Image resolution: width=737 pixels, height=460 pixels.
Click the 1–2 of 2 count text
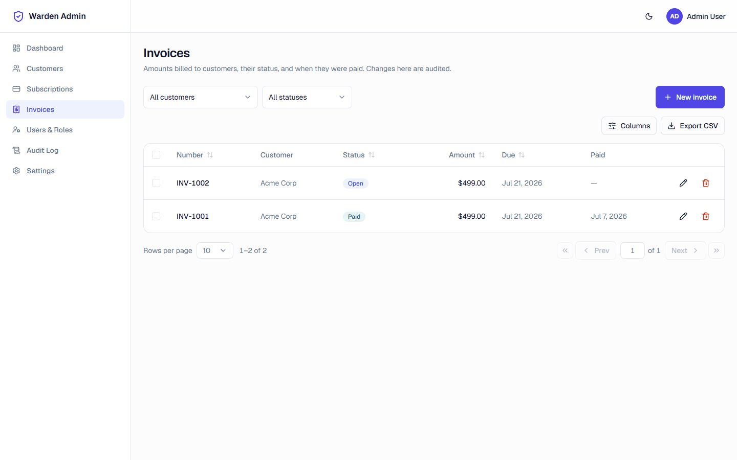click(x=253, y=250)
